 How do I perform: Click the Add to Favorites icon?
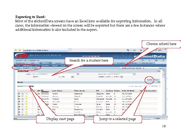(x=20, y=50)
